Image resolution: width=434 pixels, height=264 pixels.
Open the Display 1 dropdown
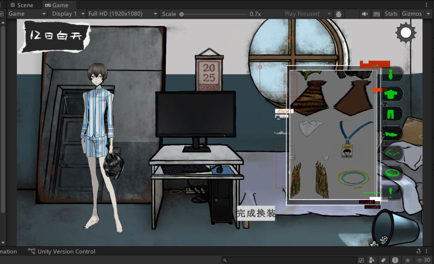[x=68, y=14]
